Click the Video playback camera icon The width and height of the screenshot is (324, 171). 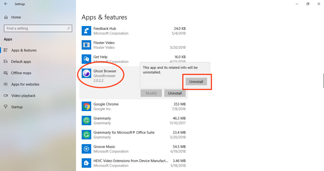(6, 96)
